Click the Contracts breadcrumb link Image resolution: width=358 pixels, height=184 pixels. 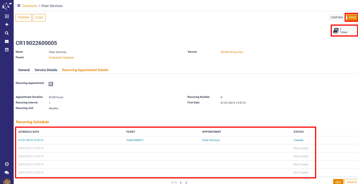(x=30, y=6)
